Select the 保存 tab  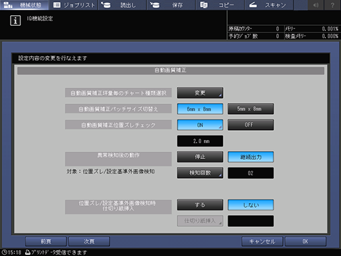coord(171,5)
